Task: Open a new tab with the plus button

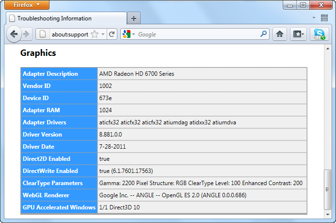Action: (134, 18)
